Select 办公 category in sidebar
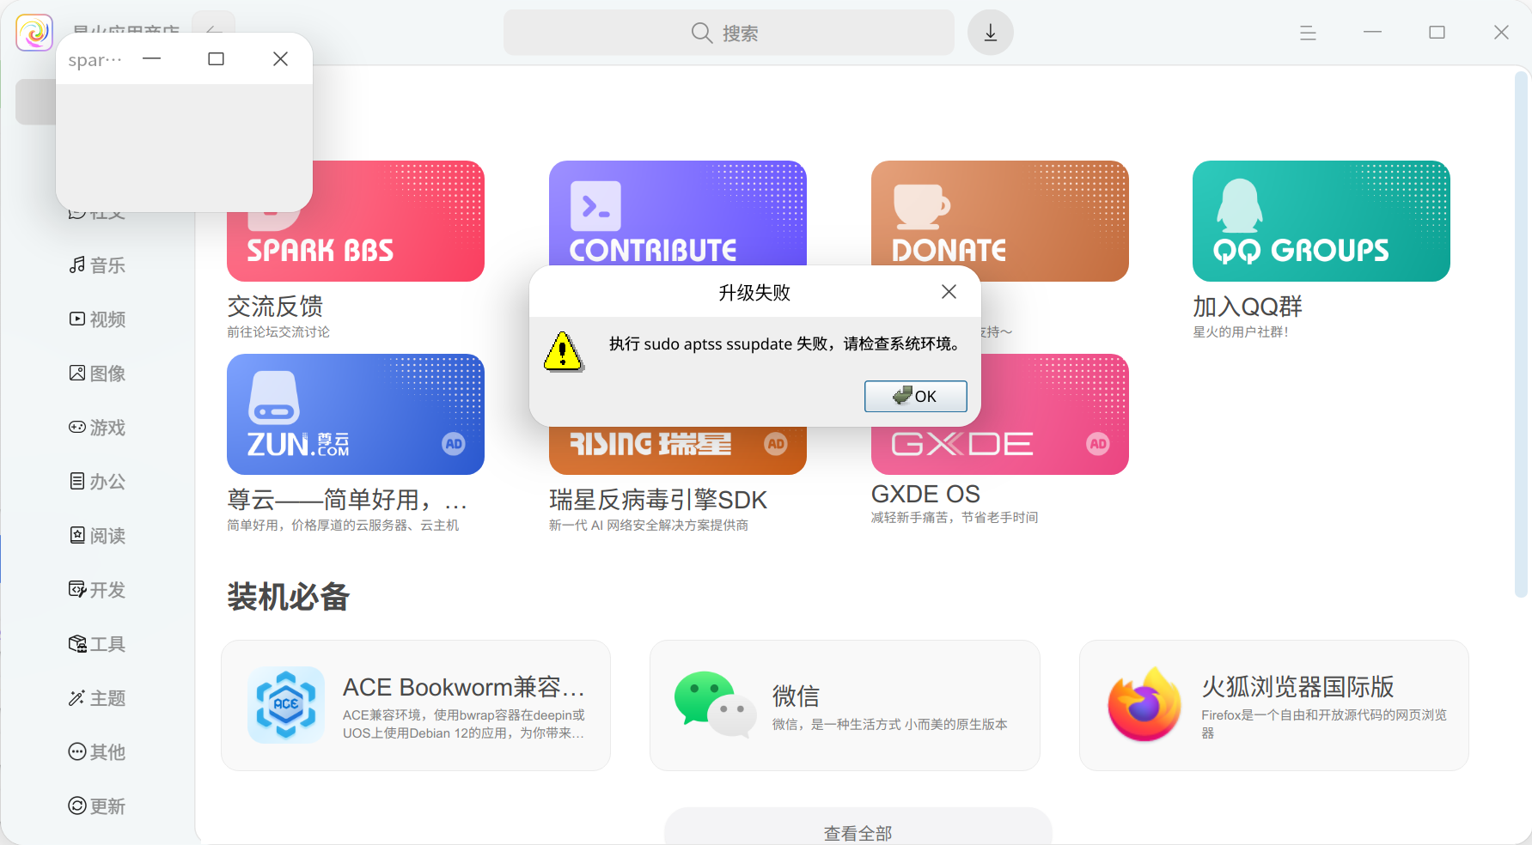 (x=97, y=482)
